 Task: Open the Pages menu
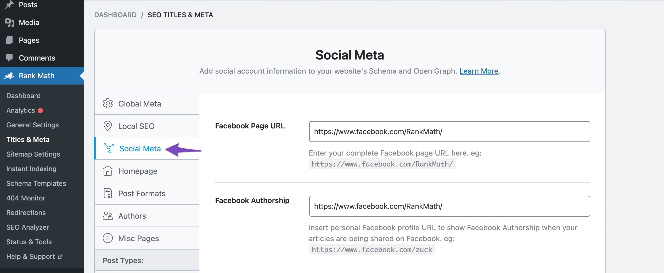42,40
